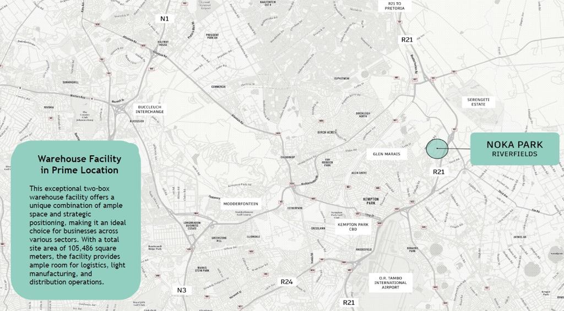Click the circular Noka Park location marker
The image size is (564, 311).
[x=437, y=149]
